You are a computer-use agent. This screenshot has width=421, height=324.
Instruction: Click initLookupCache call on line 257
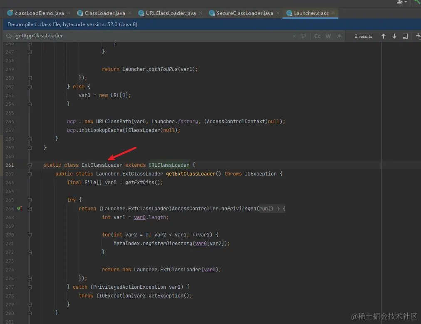tap(100, 130)
